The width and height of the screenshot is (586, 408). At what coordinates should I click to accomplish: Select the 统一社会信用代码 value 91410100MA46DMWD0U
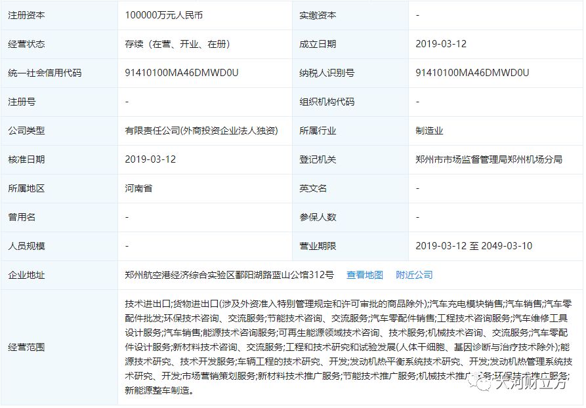(182, 73)
